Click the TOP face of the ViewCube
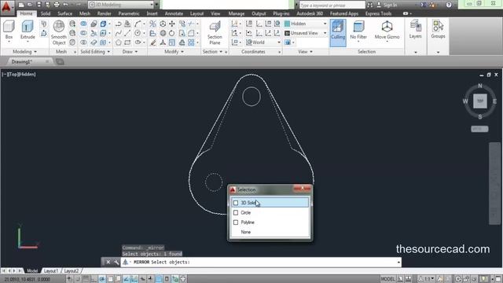Viewport: 503px width, 283px height. [x=480, y=101]
